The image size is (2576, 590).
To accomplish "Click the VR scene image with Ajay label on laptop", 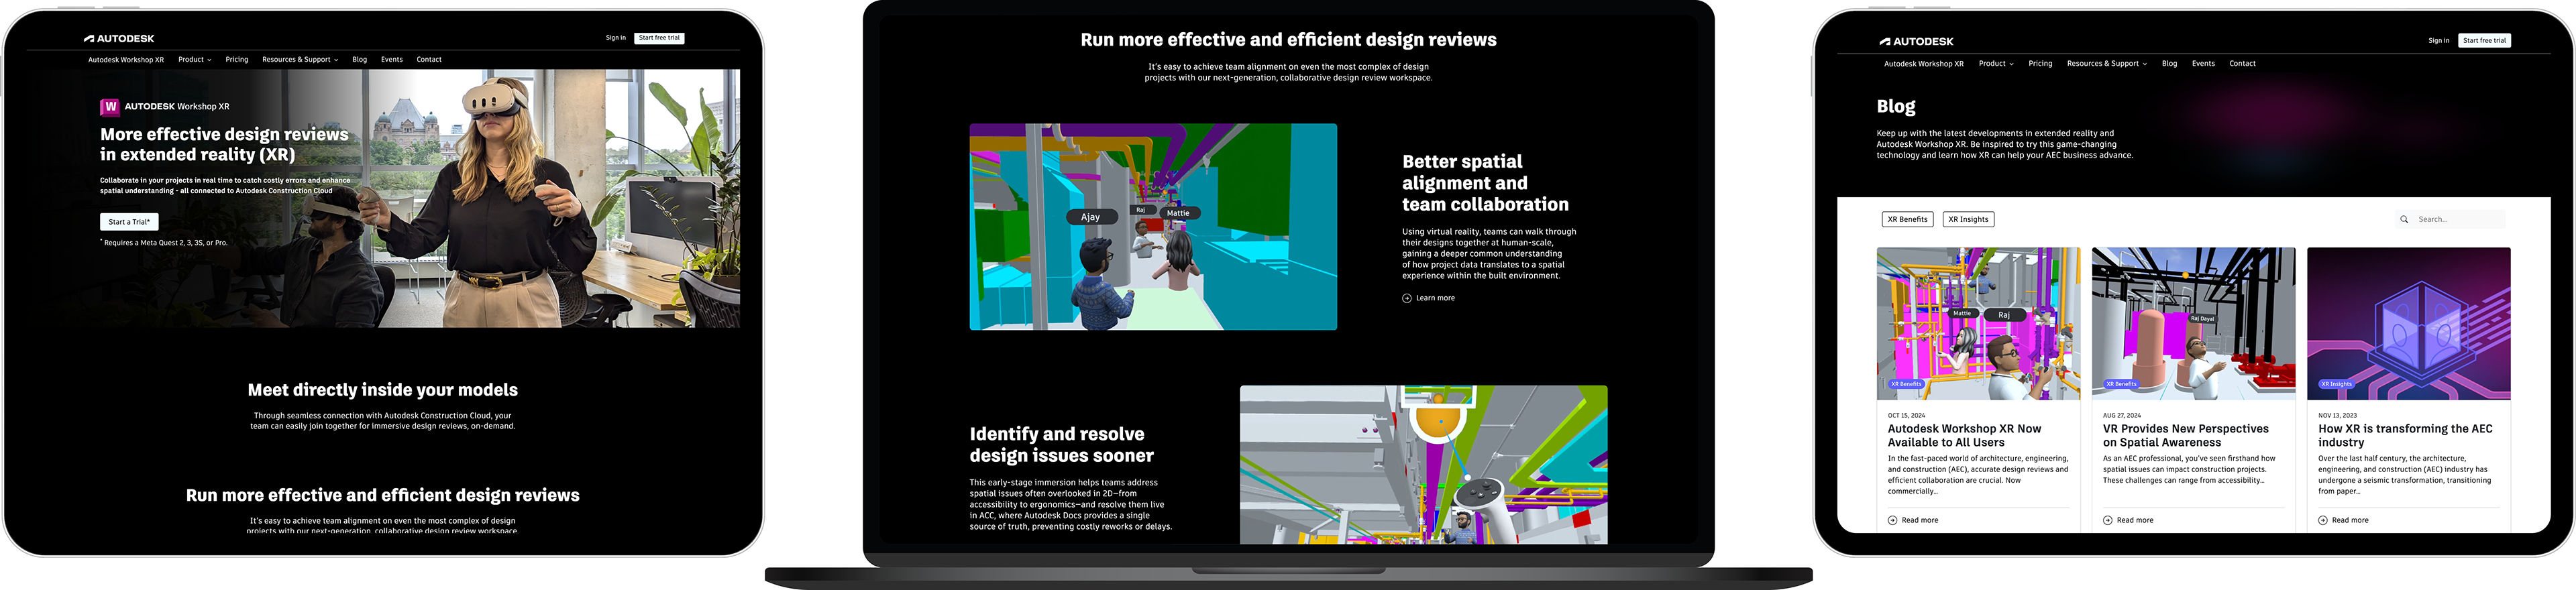I will click(x=1153, y=227).
